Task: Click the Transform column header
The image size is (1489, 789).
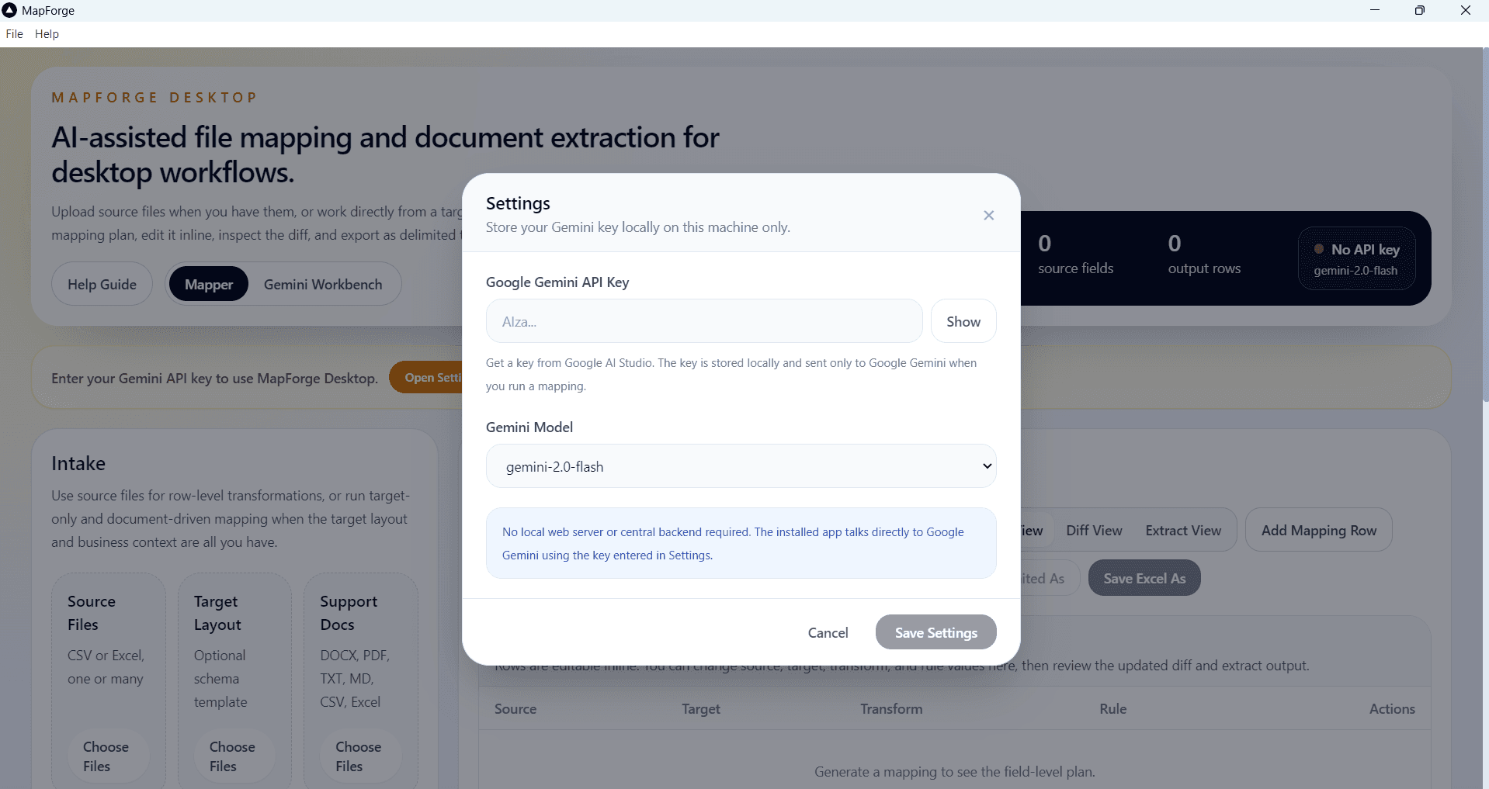Action: (891, 708)
